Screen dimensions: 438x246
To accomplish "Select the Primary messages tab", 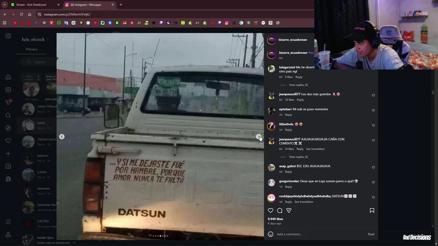I will 31,49.
